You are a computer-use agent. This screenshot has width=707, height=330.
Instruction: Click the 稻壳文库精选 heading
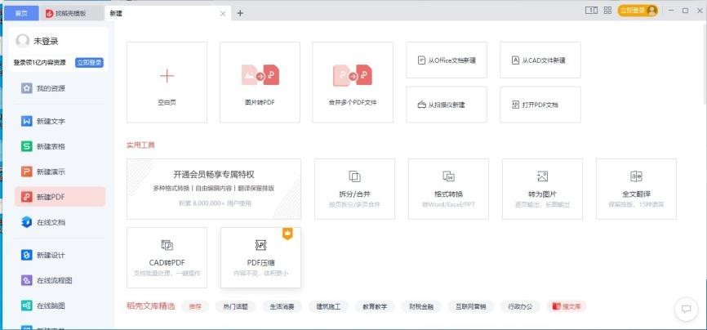click(150, 306)
